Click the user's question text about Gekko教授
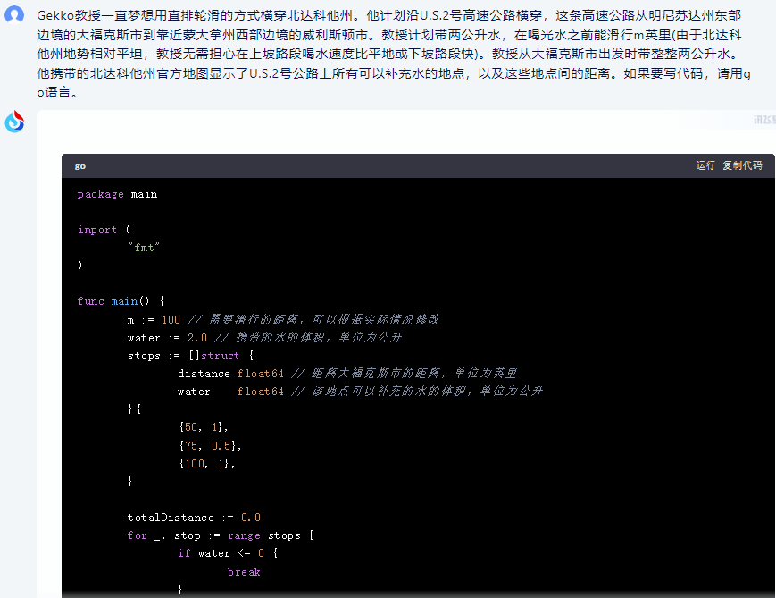The height and width of the screenshot is (598, 776). click(394, 54)
